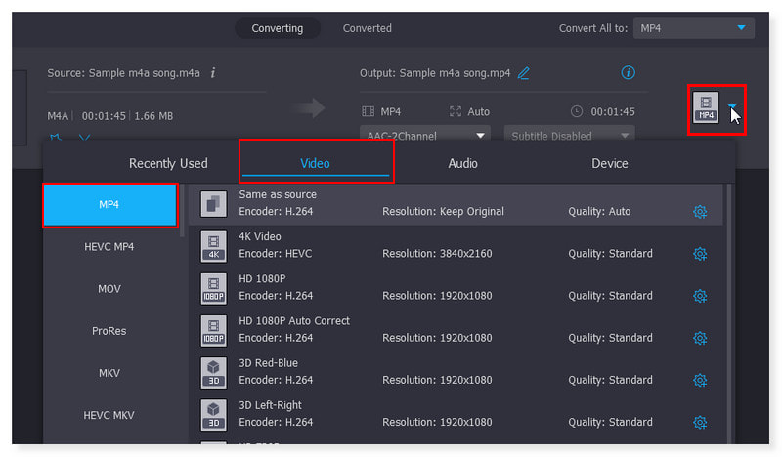The image size is (782, 457).
Task: Click the output info circle icon
Action: pos(629,73)
